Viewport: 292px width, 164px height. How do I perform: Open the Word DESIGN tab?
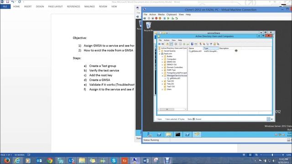point(40,6)
